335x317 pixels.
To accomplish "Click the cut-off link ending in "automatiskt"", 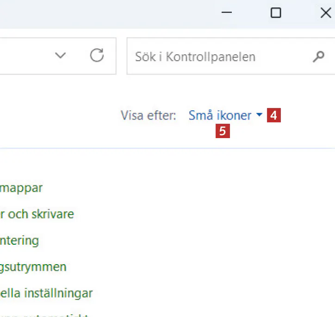I will click(x=46, y=315).
